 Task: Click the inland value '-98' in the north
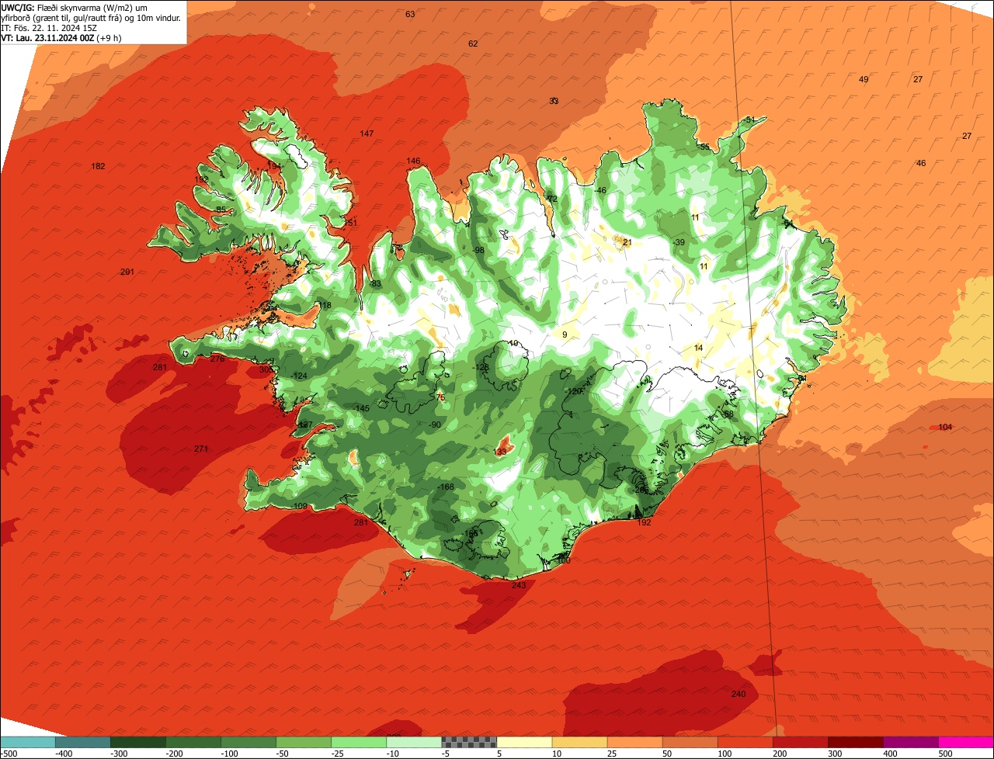point(478,250)
